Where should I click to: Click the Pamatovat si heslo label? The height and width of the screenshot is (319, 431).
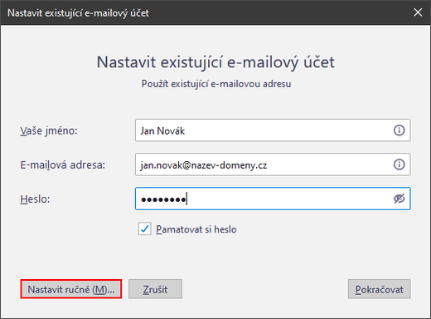pyautogui.click(x=196, y=229)
